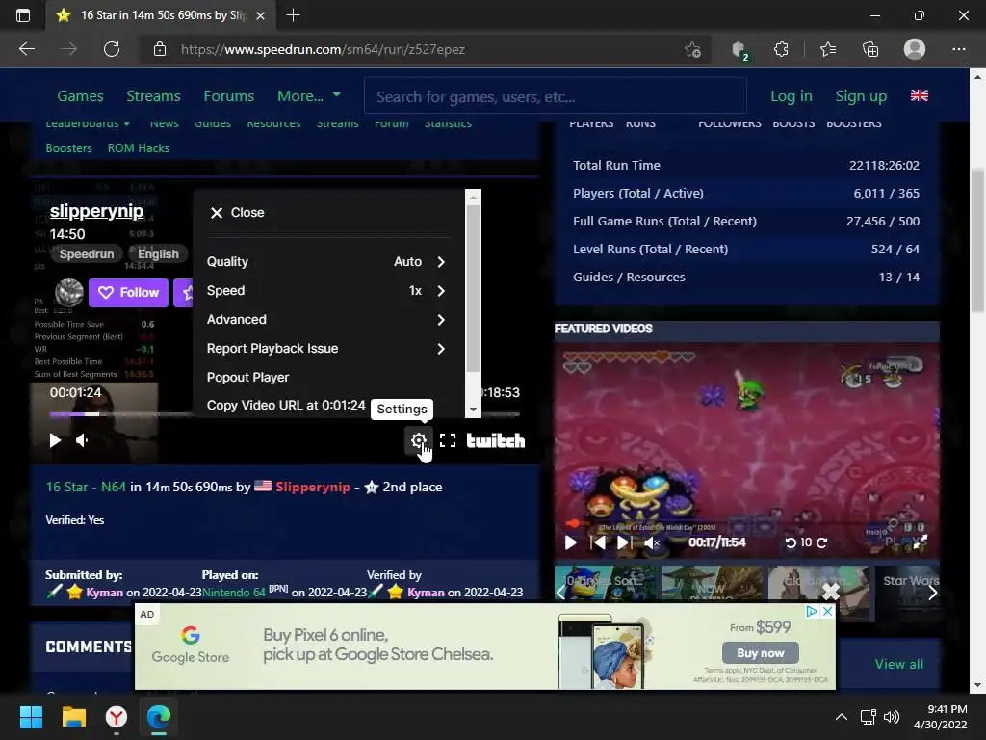986x740 pixels.
Task: Skip to next featured video
Action: [624, 542]
